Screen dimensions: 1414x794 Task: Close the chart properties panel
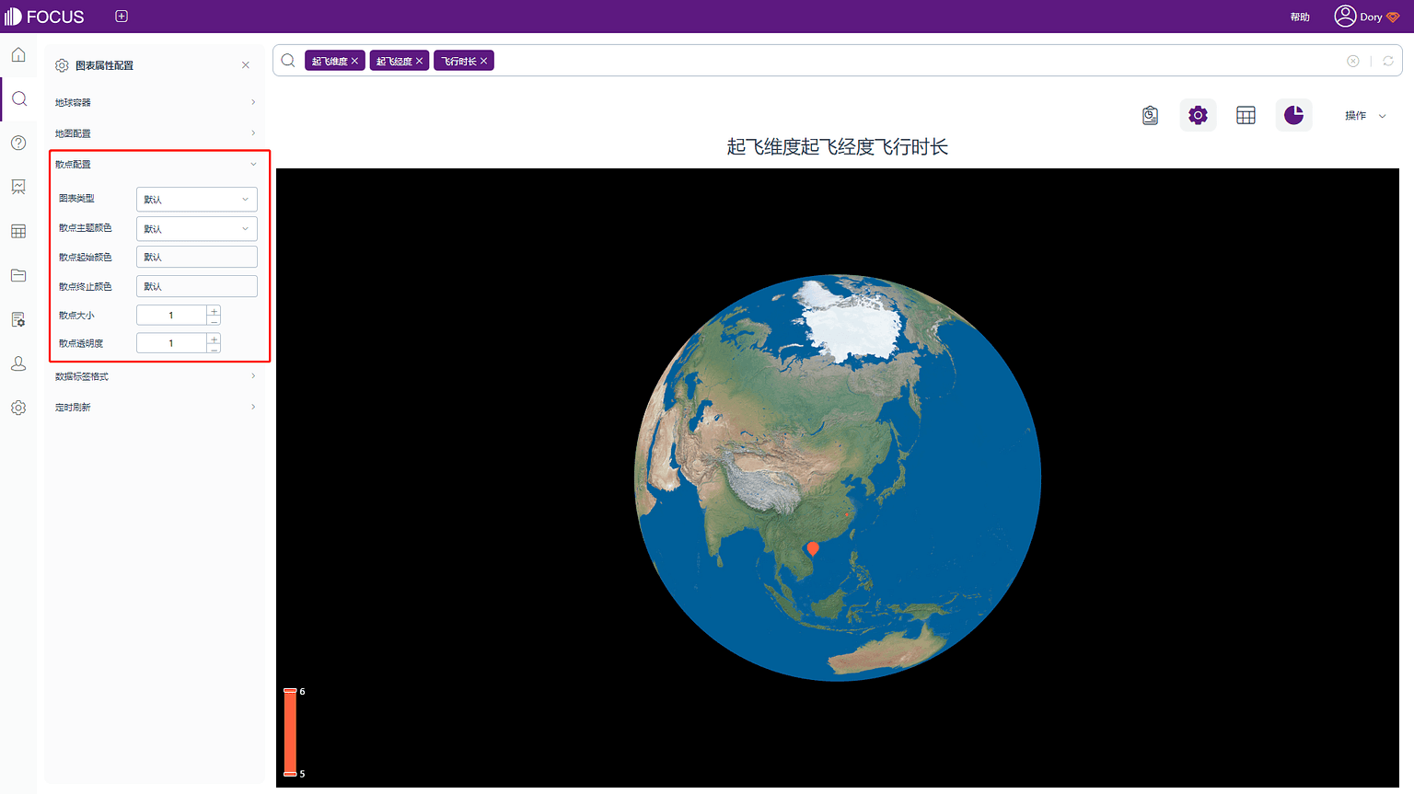pos(246,65)
